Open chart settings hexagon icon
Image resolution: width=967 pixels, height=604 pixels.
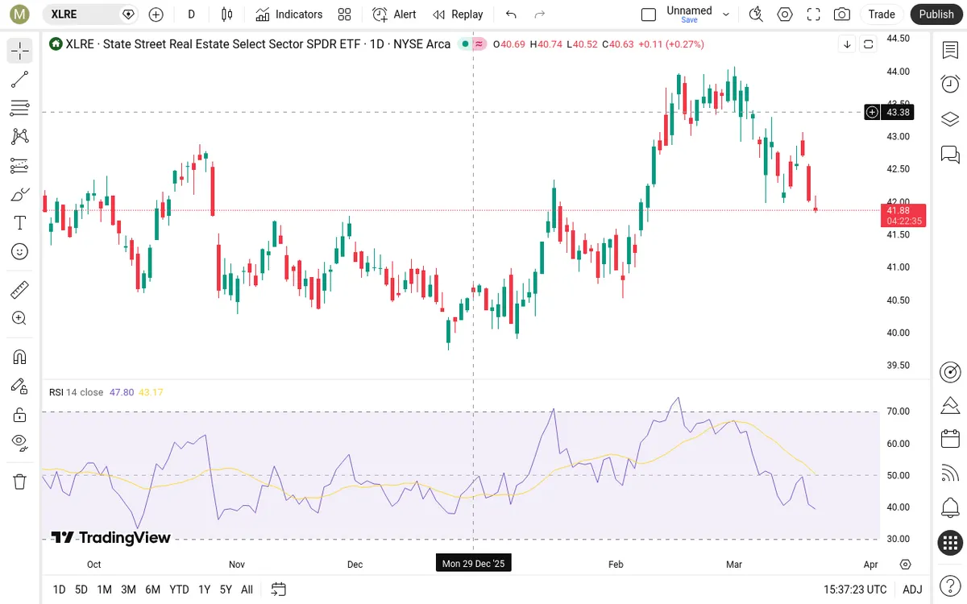point(785,14)
